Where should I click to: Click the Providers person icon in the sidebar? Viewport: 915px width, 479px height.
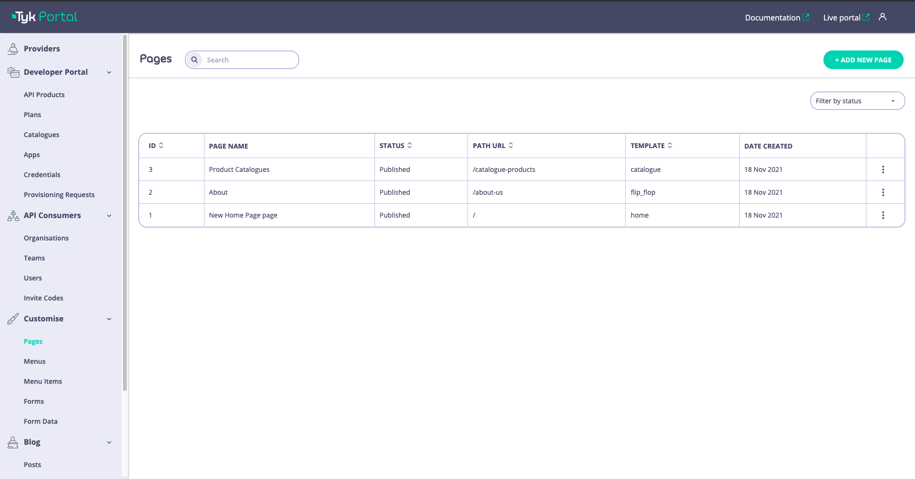coord(12,48)
